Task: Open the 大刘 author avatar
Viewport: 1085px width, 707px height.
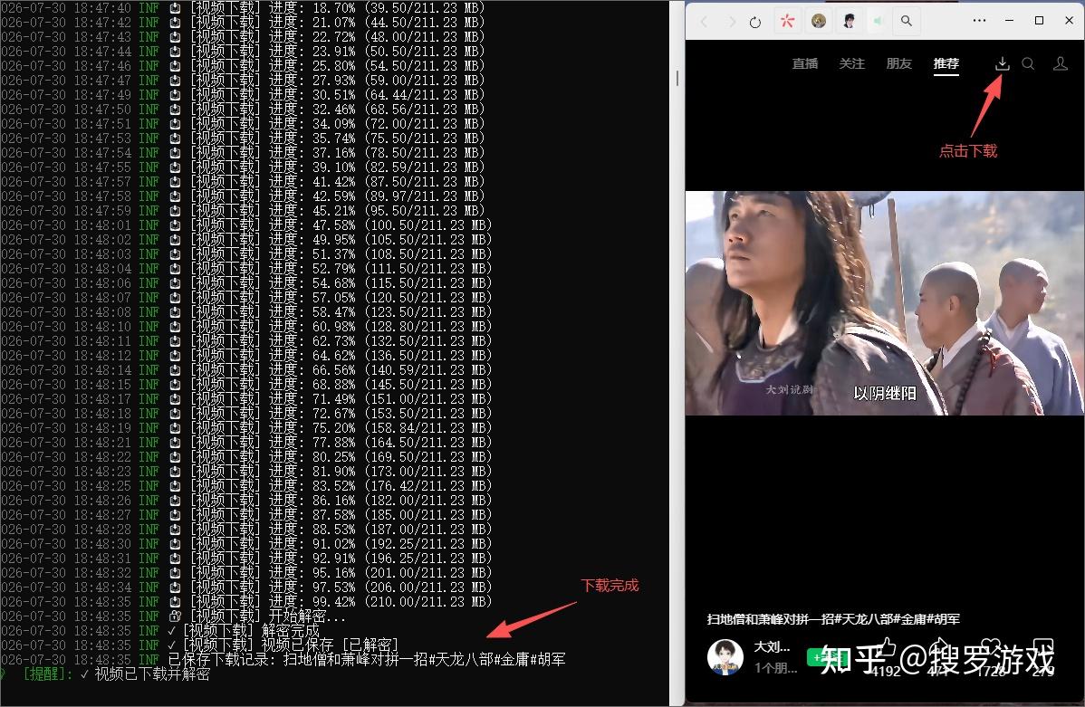Action: click(725, 656)
